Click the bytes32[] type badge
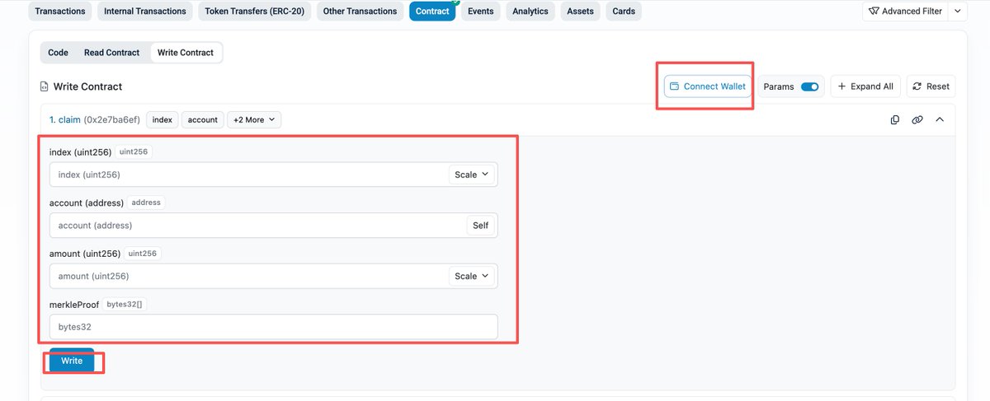The height and width of the screenshot is (401, 990). click(125, 305)
